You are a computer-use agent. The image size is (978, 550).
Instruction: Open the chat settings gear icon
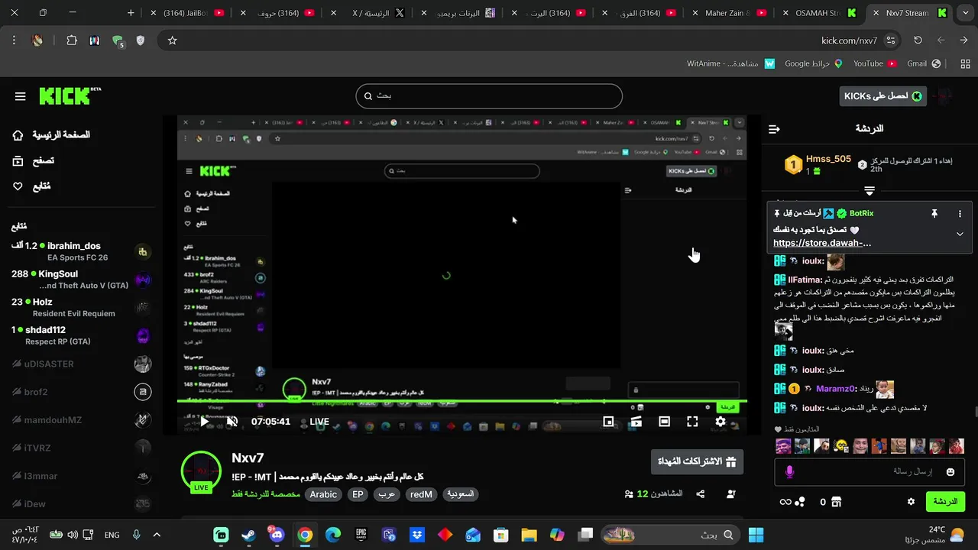click(911, 502)
